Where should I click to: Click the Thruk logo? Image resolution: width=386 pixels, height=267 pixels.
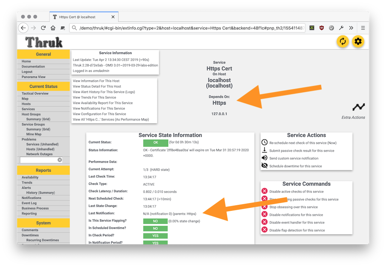pos(44,42)
